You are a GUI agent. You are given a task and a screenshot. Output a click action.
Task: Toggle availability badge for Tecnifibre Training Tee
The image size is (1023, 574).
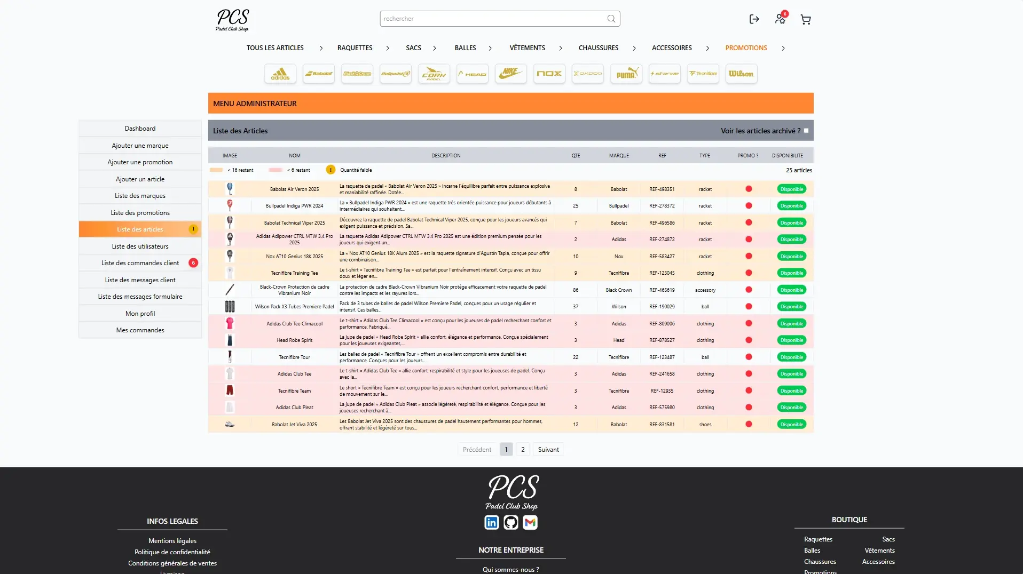792,273
